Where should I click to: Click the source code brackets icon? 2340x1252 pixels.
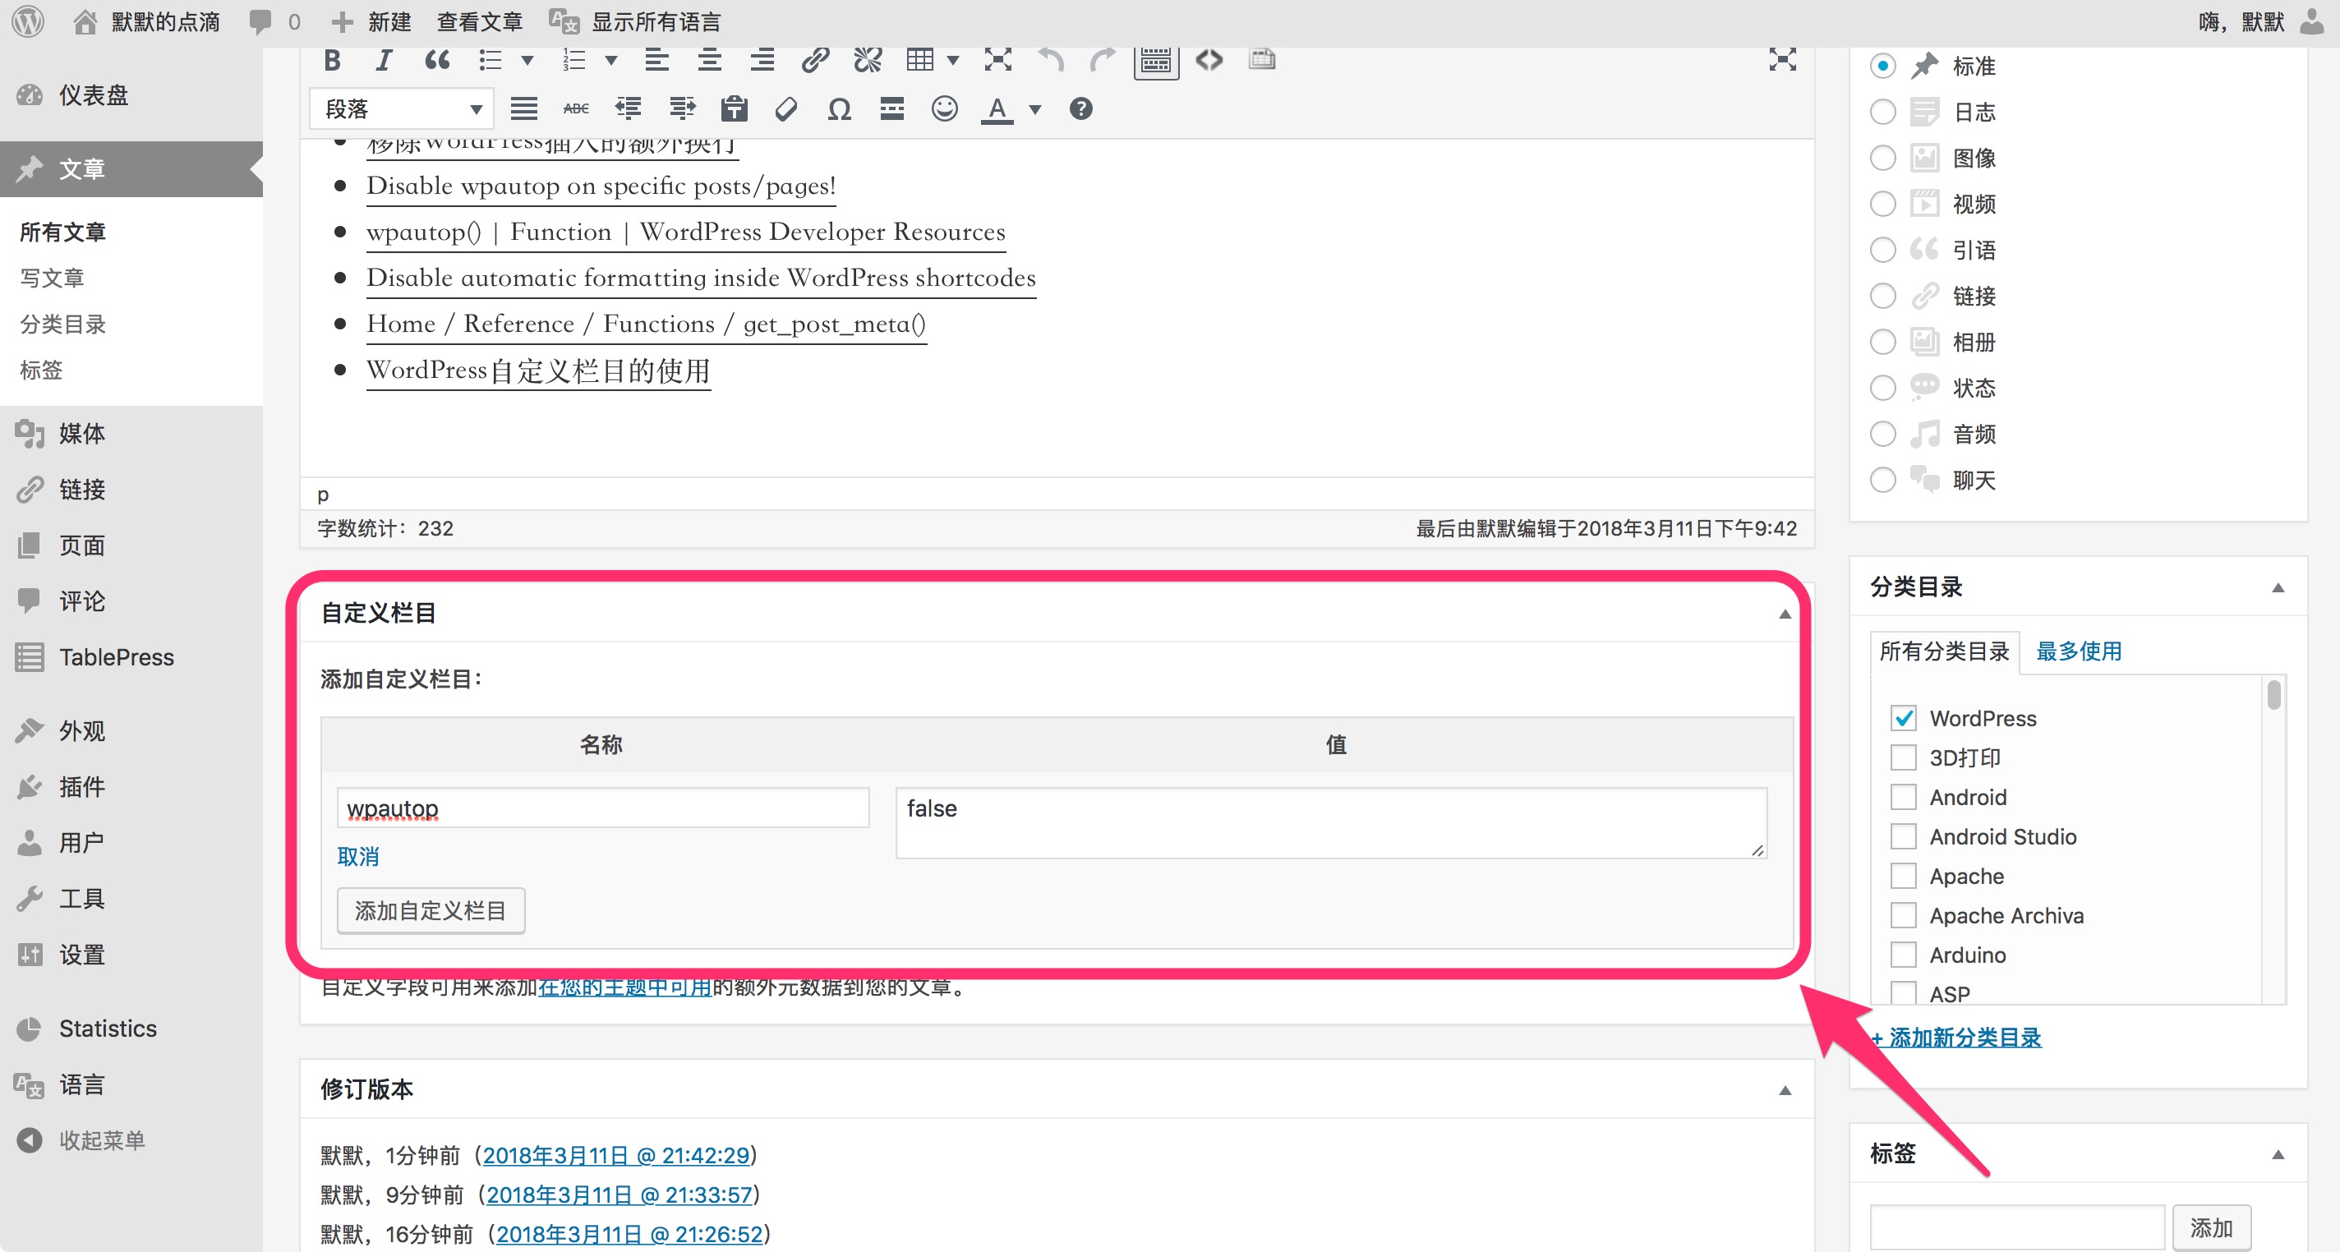tap(1209, 60)
